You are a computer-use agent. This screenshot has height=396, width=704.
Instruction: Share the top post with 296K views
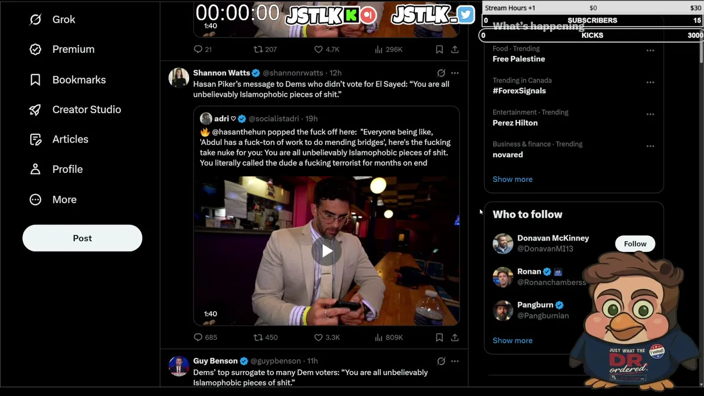click(x=455, y=50)
